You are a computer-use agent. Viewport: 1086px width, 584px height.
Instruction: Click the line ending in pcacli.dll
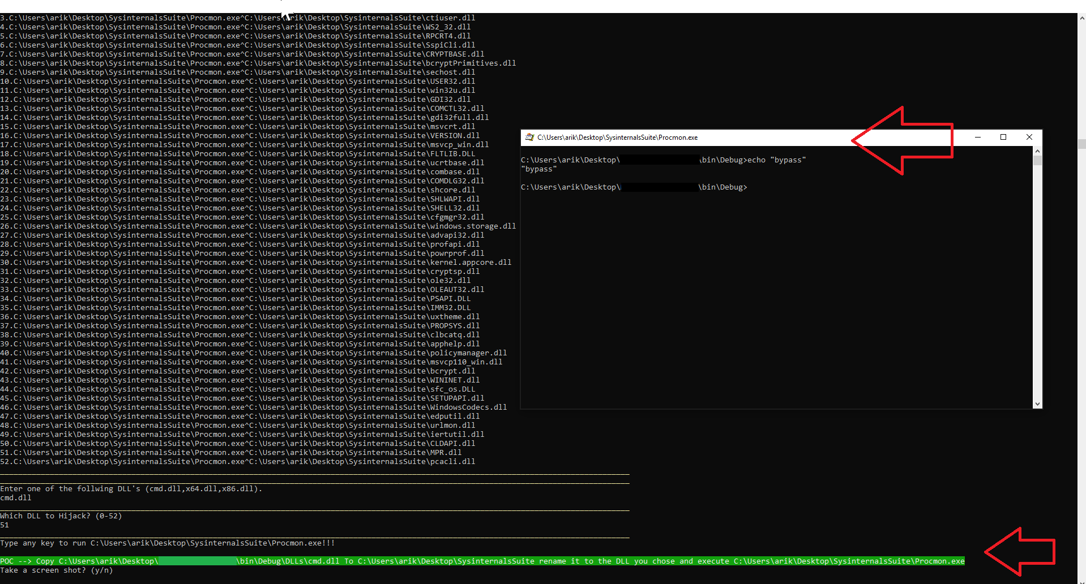tap(238, 462)
